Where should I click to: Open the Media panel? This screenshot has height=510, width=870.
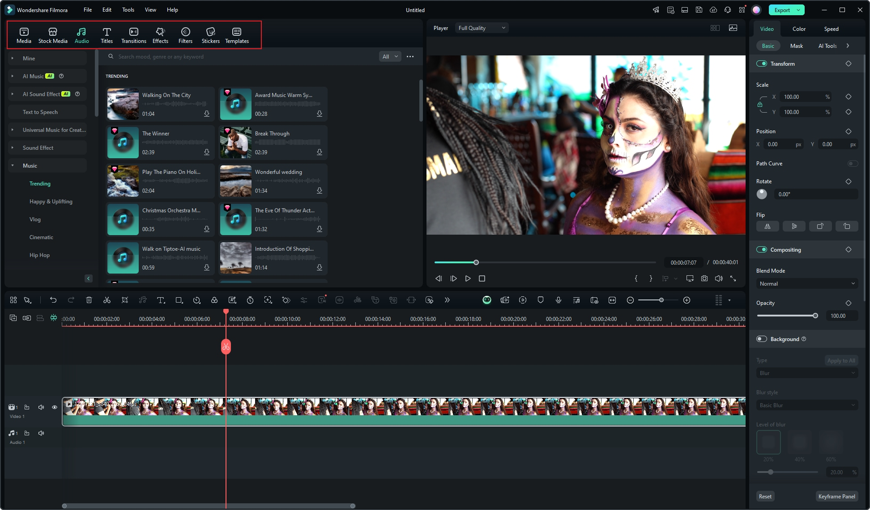[x=24, y=35]
